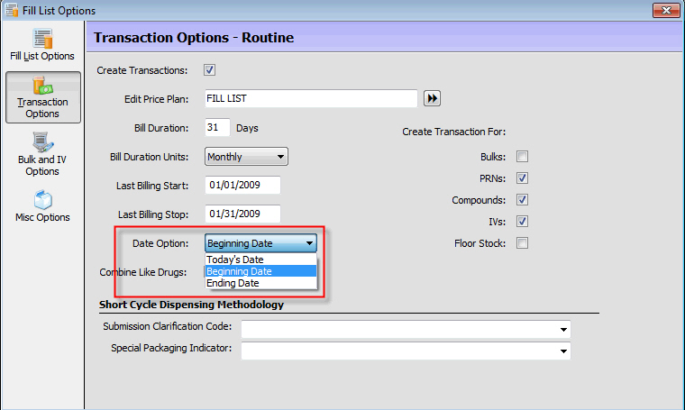Viewport: 685px width, 410px height.
Task: Click the Last Billing Start date field
Action: click(242, 186)
